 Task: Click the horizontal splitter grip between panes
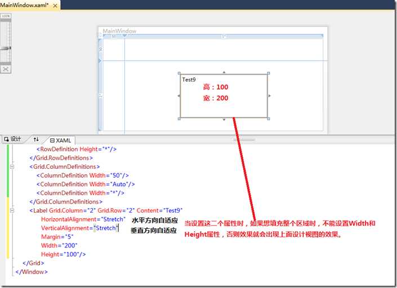pyautogui.click(x=244, y=139)
